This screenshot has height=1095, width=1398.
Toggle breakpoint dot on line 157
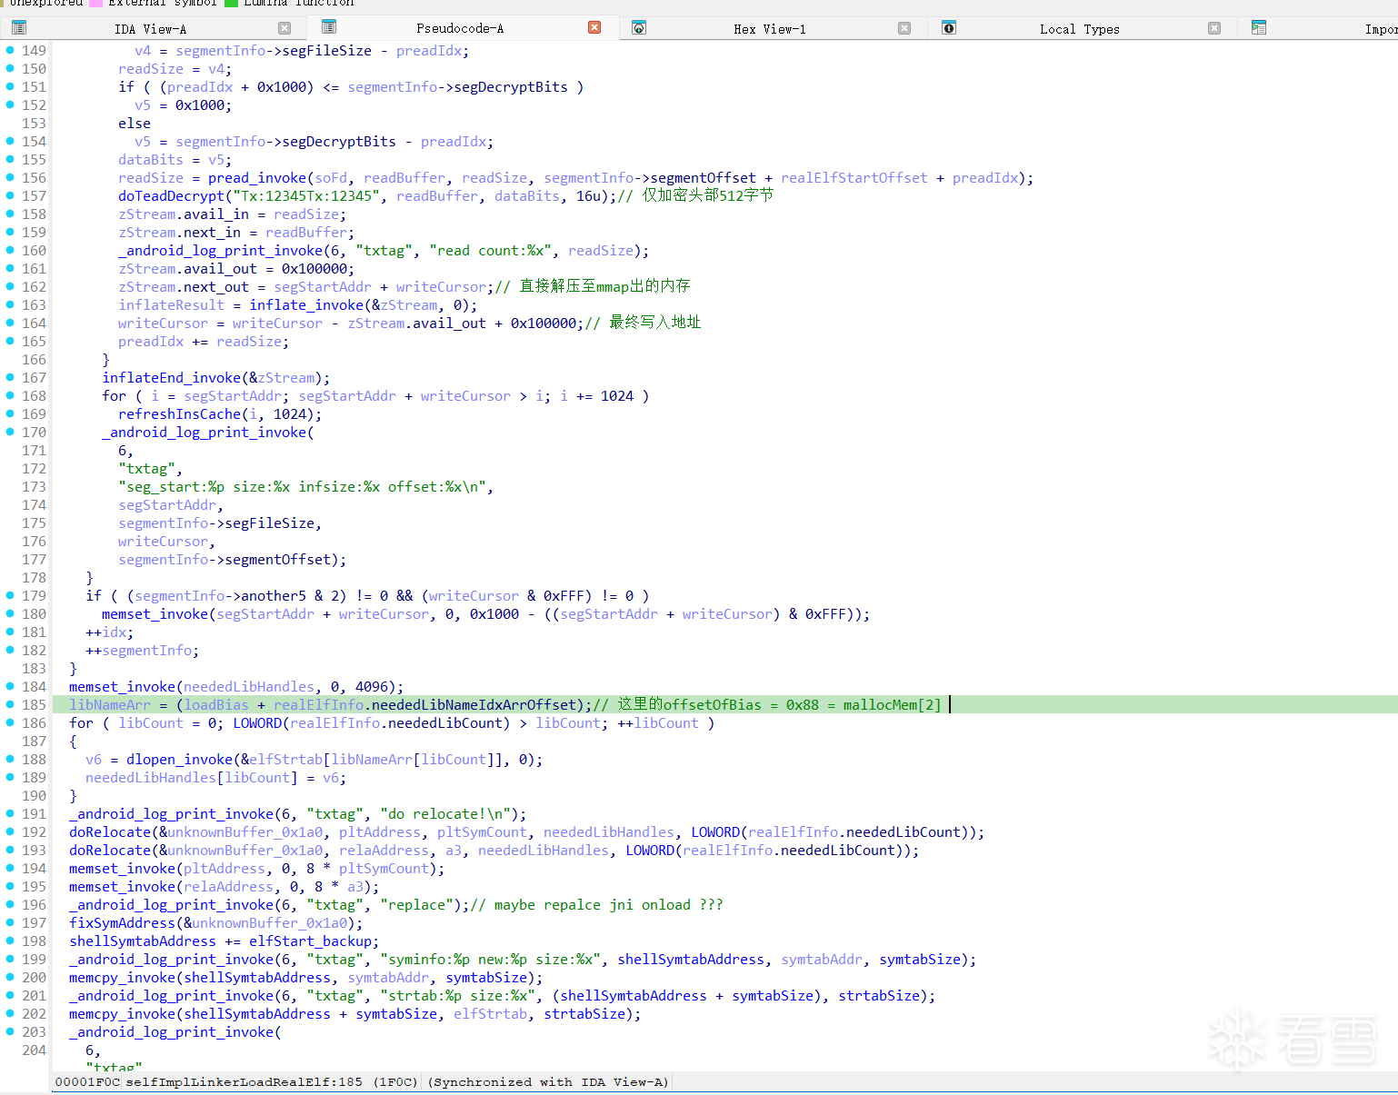(x=10, y=195)
